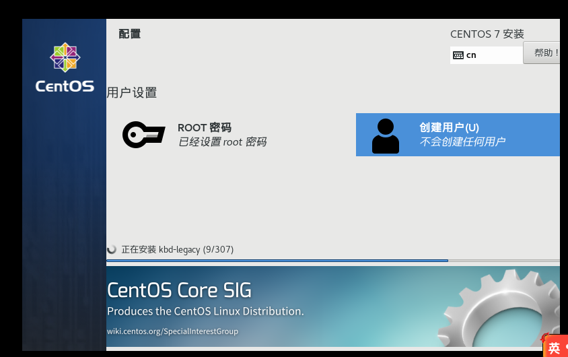Click the 帮助 help button
Screen dimensions: 568x357
click(542, 53)
